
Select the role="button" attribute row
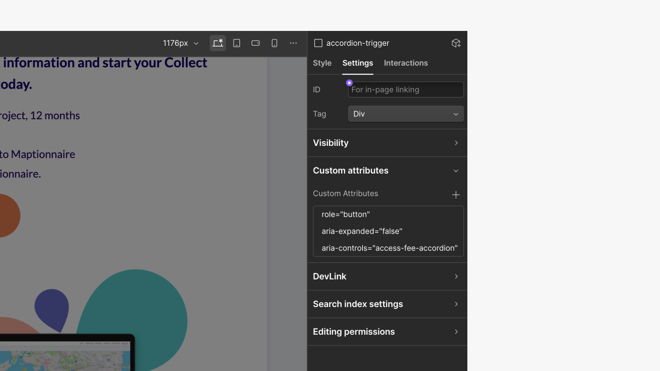click(388, 214)
